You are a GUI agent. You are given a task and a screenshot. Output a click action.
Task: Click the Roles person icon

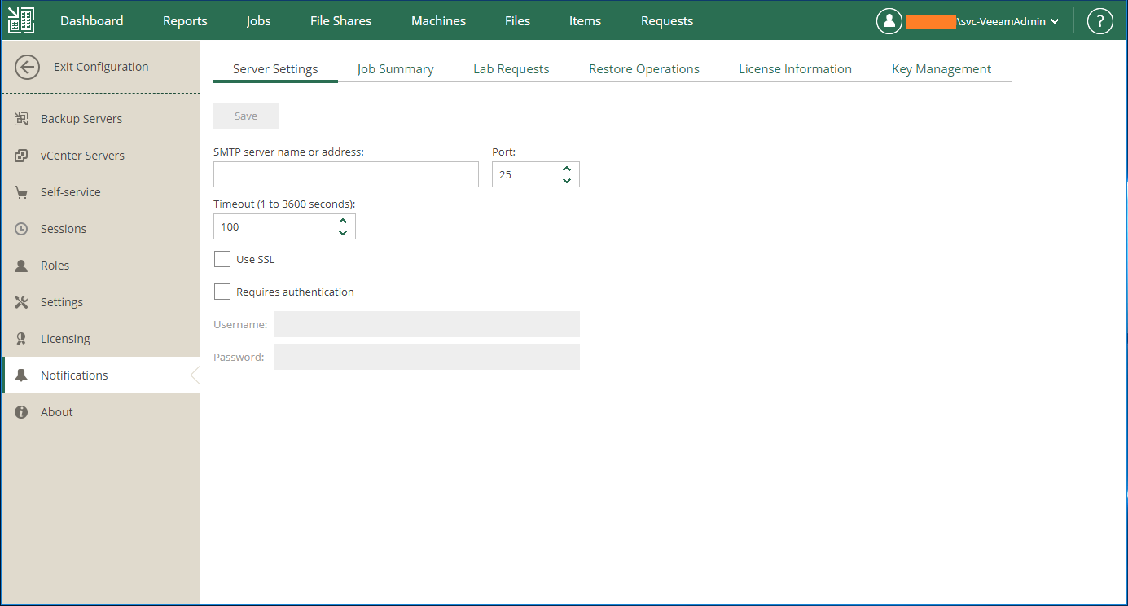point(22,266)
